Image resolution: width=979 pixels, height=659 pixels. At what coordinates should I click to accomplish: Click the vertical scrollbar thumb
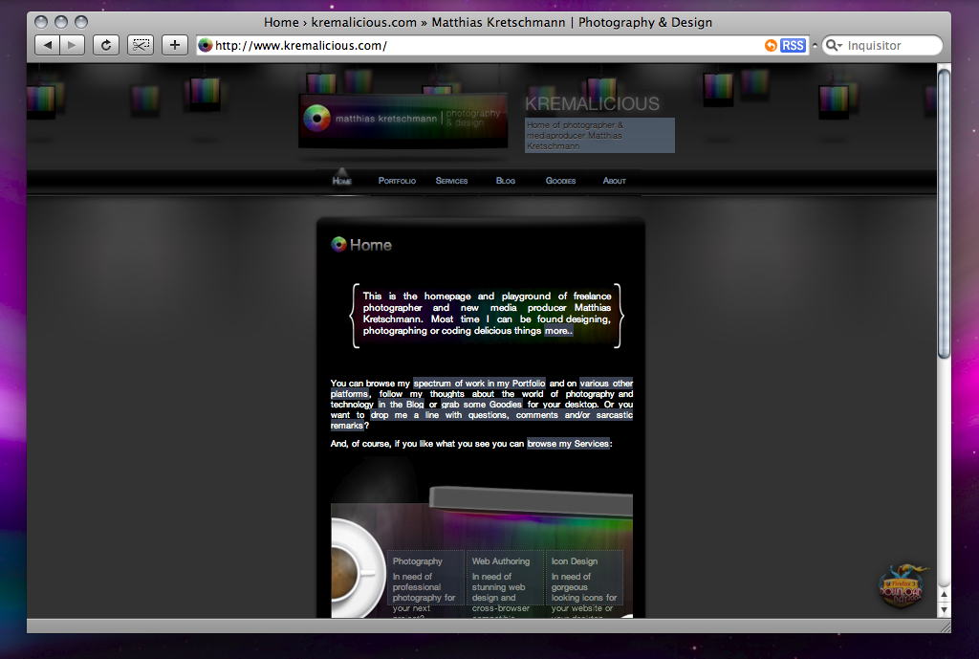944,213
